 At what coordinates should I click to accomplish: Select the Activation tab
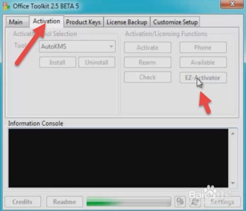coord(46,21)
